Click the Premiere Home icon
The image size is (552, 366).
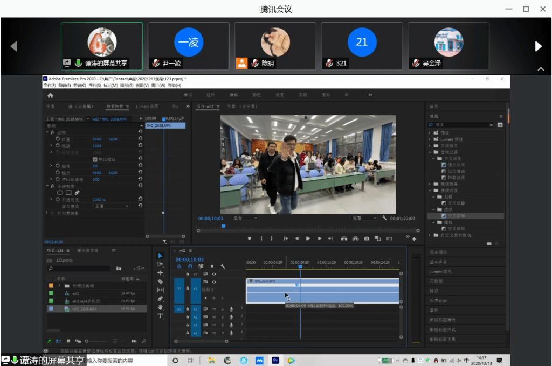click(51, 95)
